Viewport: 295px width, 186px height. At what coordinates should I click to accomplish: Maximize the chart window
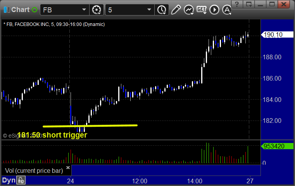coord(272,4)
